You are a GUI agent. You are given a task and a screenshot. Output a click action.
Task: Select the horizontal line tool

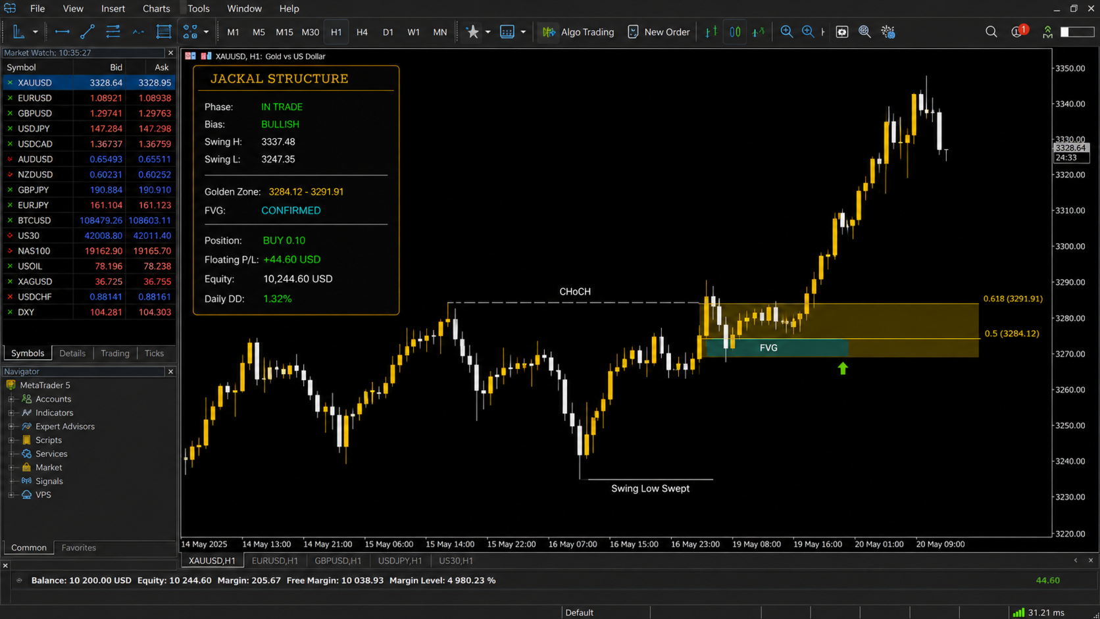pos(63,32)
